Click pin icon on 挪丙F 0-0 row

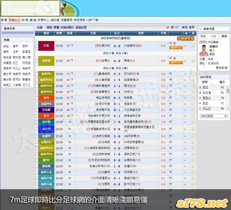tap(193, 160)
